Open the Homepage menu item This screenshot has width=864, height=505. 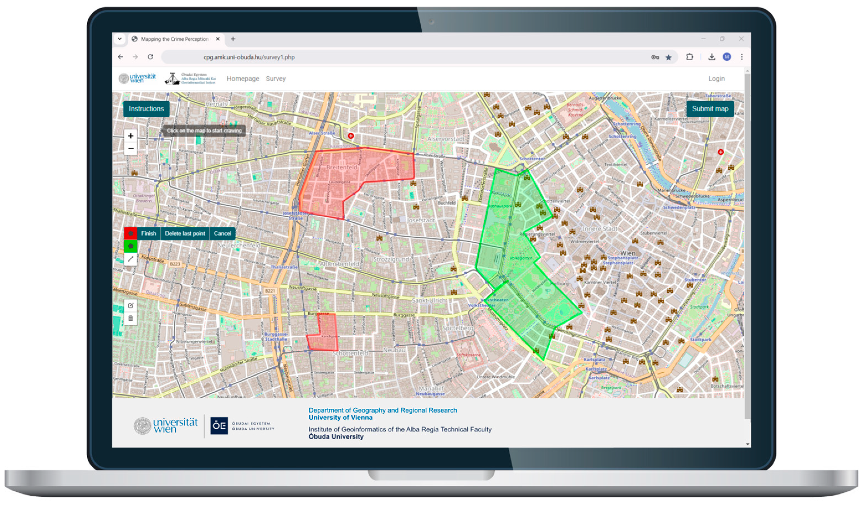click(x=243, y=79)
